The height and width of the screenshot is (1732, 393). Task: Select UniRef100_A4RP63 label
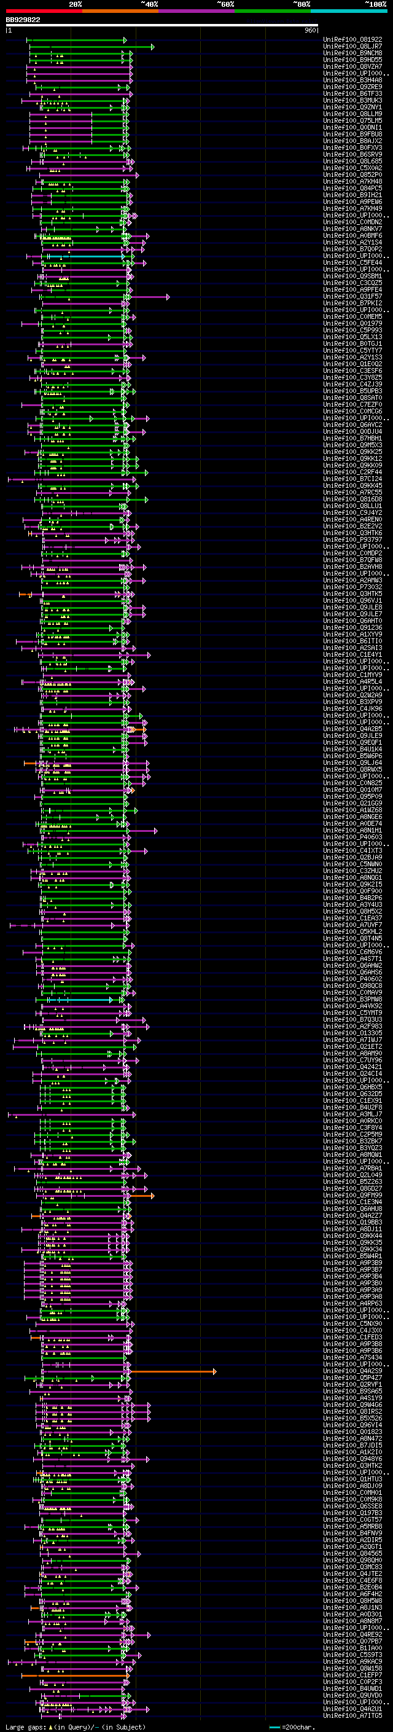pos(352,1303)
